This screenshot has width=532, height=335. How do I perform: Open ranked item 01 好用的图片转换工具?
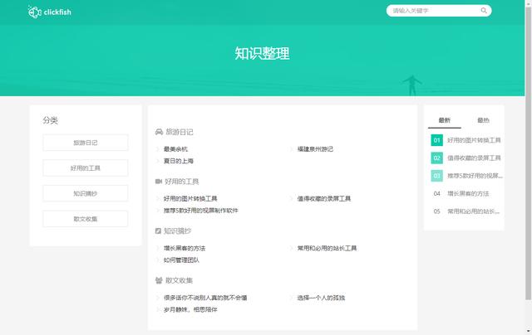pyautogui.click(x=465, y=140)
